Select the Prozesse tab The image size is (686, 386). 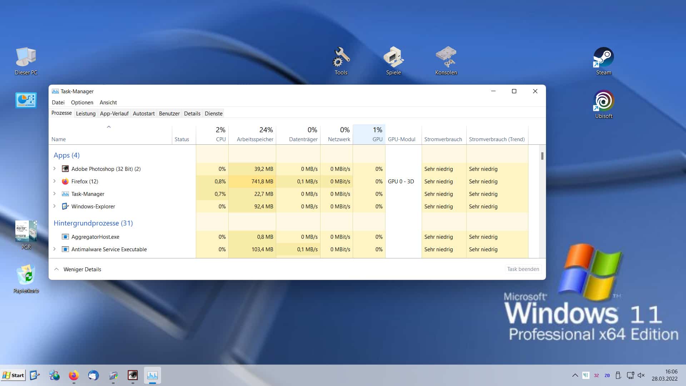tap(61, 113)
